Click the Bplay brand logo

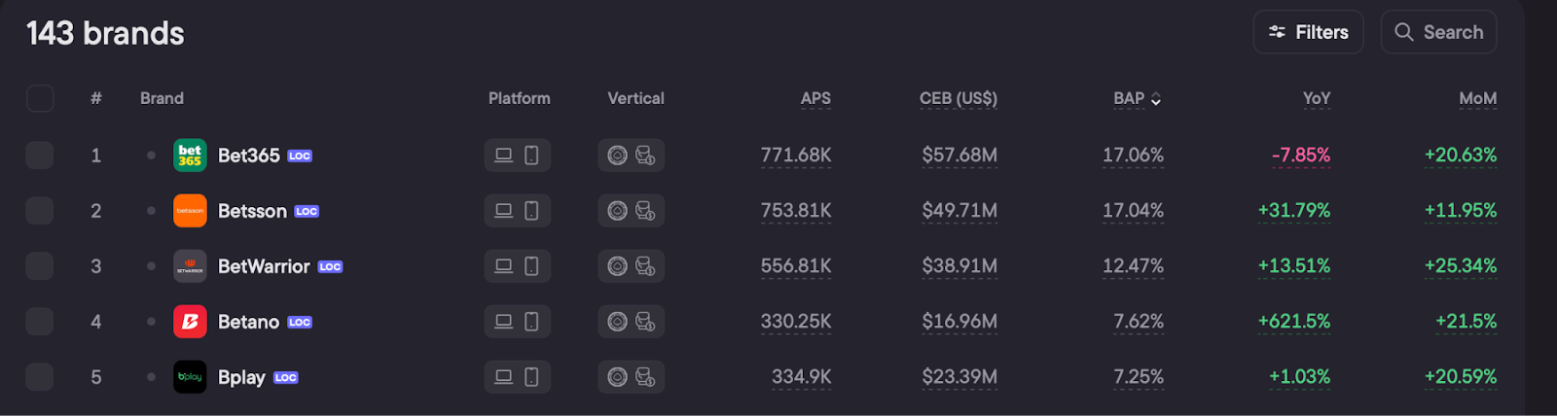click(190, 377)
